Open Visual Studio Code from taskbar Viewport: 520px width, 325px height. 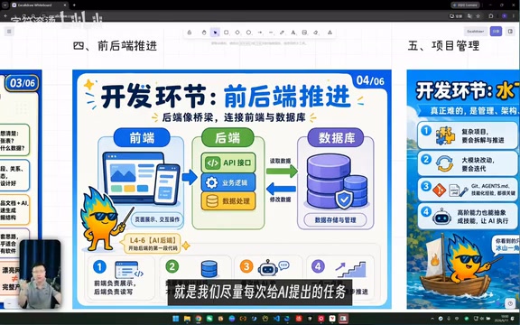click(x=276, y=319)
